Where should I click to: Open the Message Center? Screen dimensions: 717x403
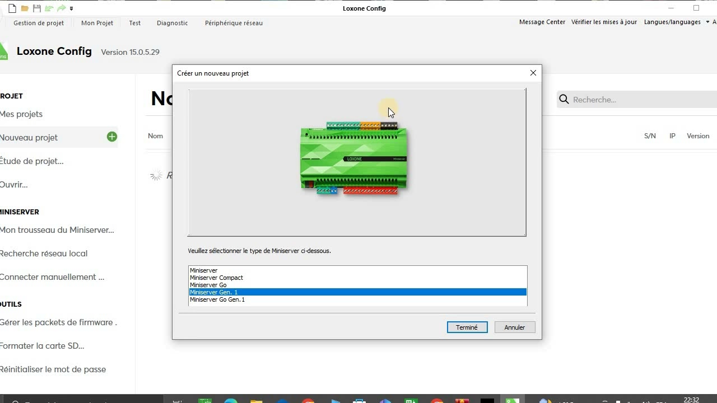542,22
